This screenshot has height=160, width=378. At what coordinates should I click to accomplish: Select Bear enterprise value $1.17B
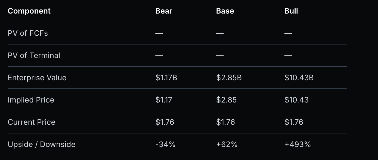(x=166, y=78)
